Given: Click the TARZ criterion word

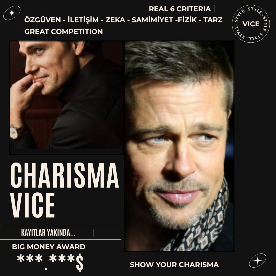Looking at the screenshot, I should point(213,20).
